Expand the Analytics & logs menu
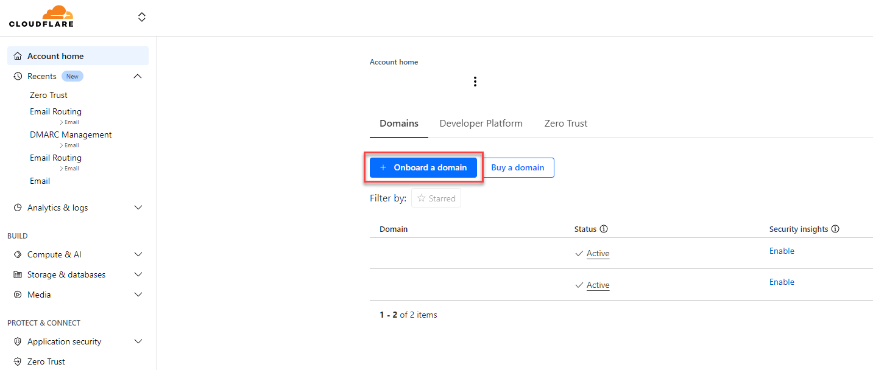The width and height of the screenshot is (873, 370). [138, 208]
